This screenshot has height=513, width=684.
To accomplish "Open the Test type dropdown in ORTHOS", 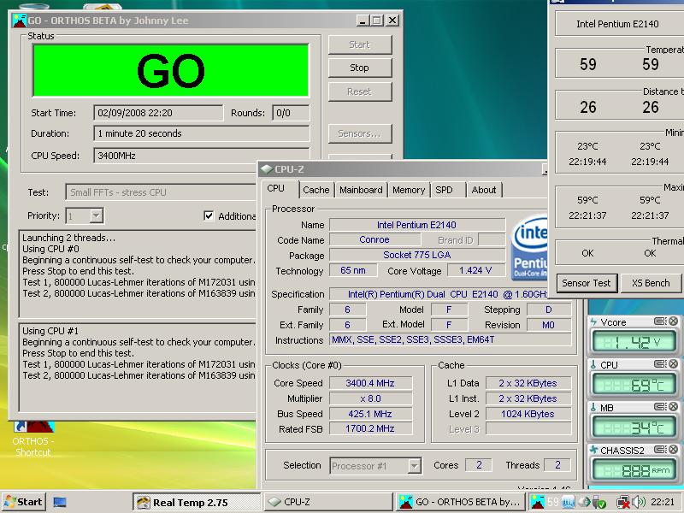I will (161, 192).
